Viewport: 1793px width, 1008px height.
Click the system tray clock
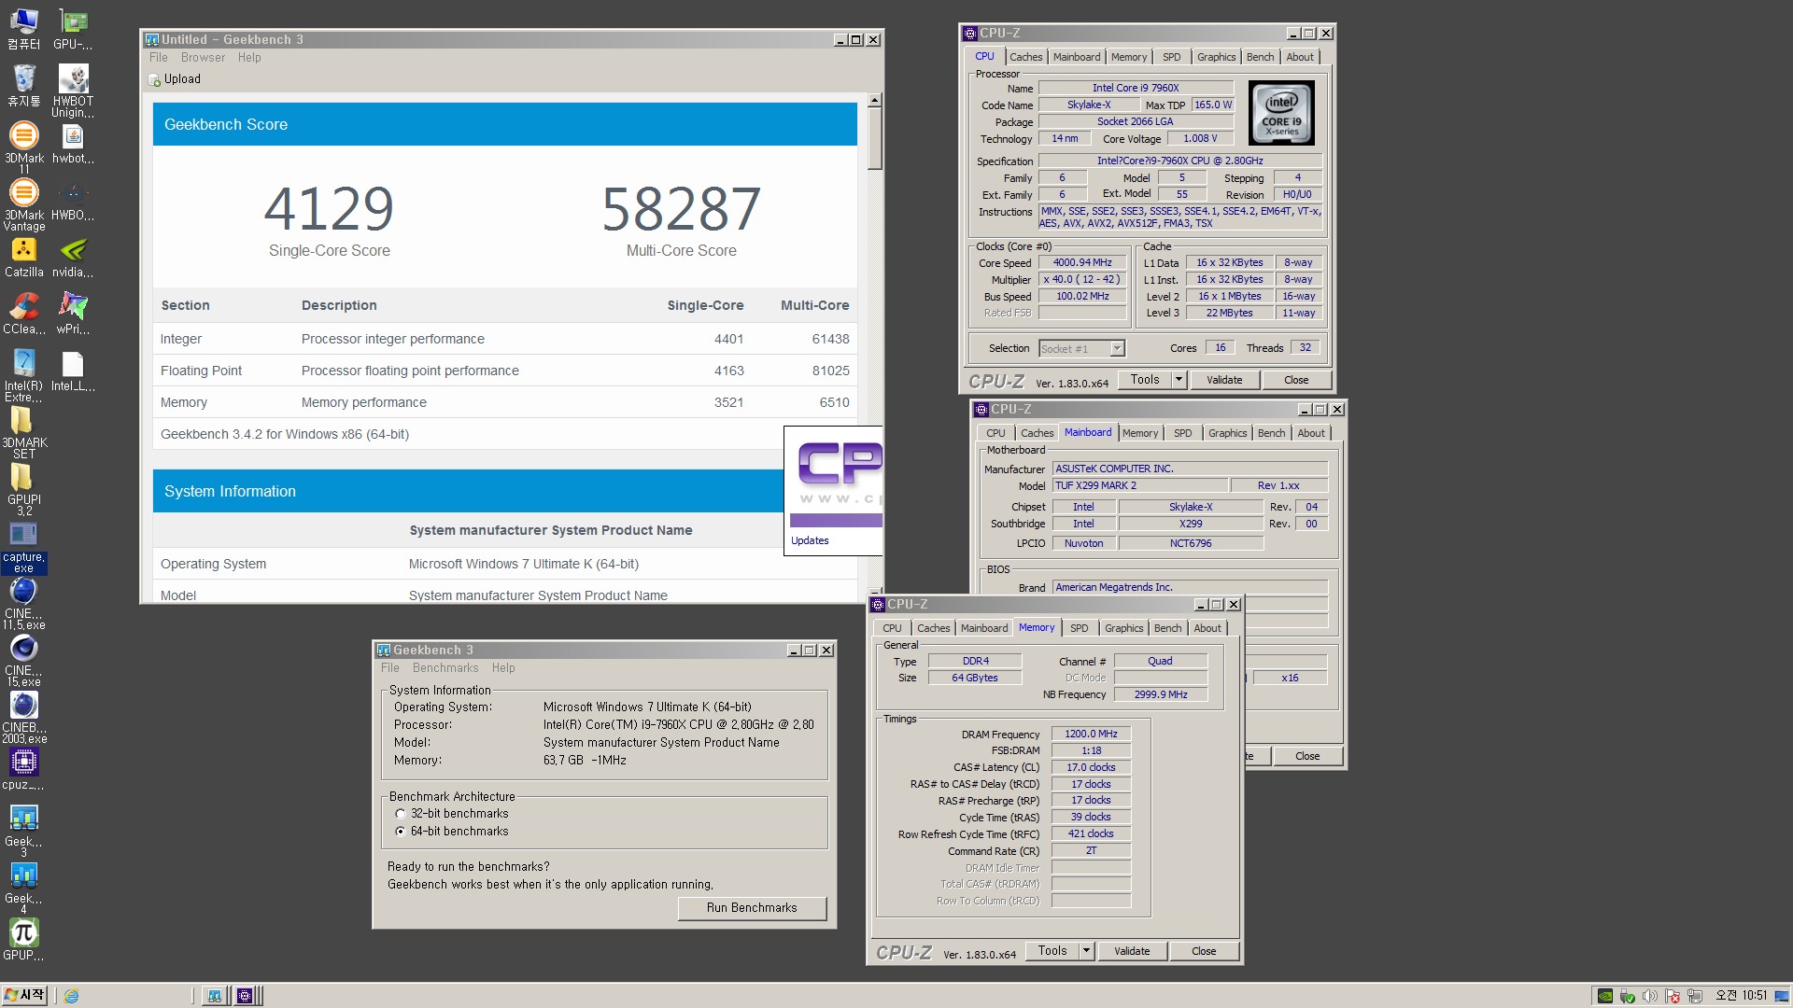click(1741, 996)
